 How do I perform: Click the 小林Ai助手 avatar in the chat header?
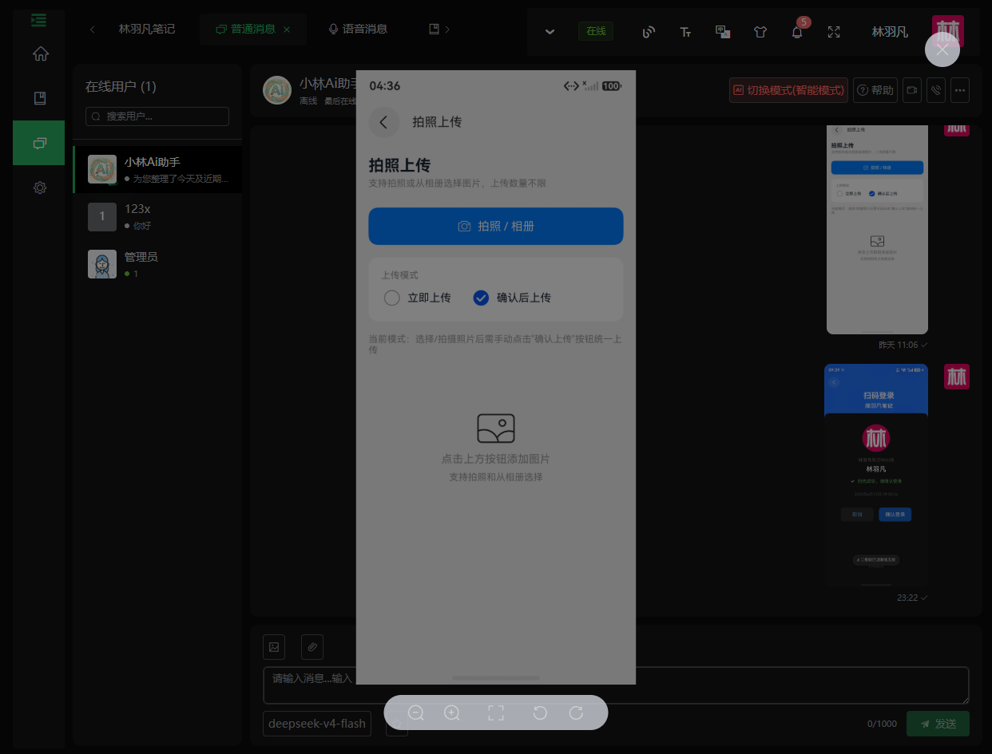(277, 90)
